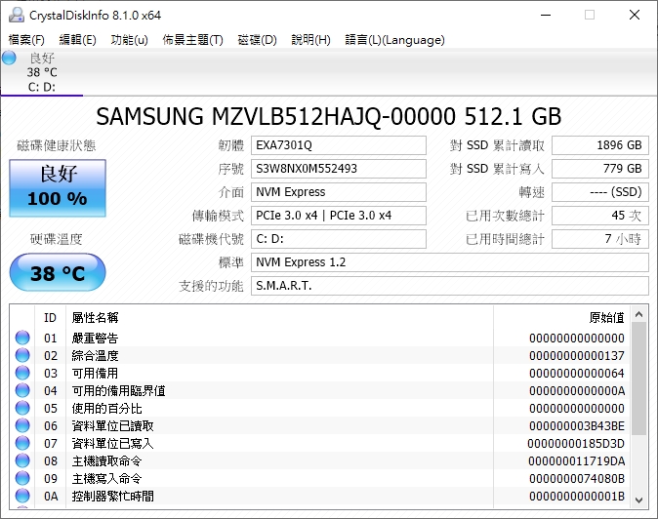The image size is (658, 519).
Task: Click the status orb for attribute 05
Action: pyautogui.click(x=22, y=408)
